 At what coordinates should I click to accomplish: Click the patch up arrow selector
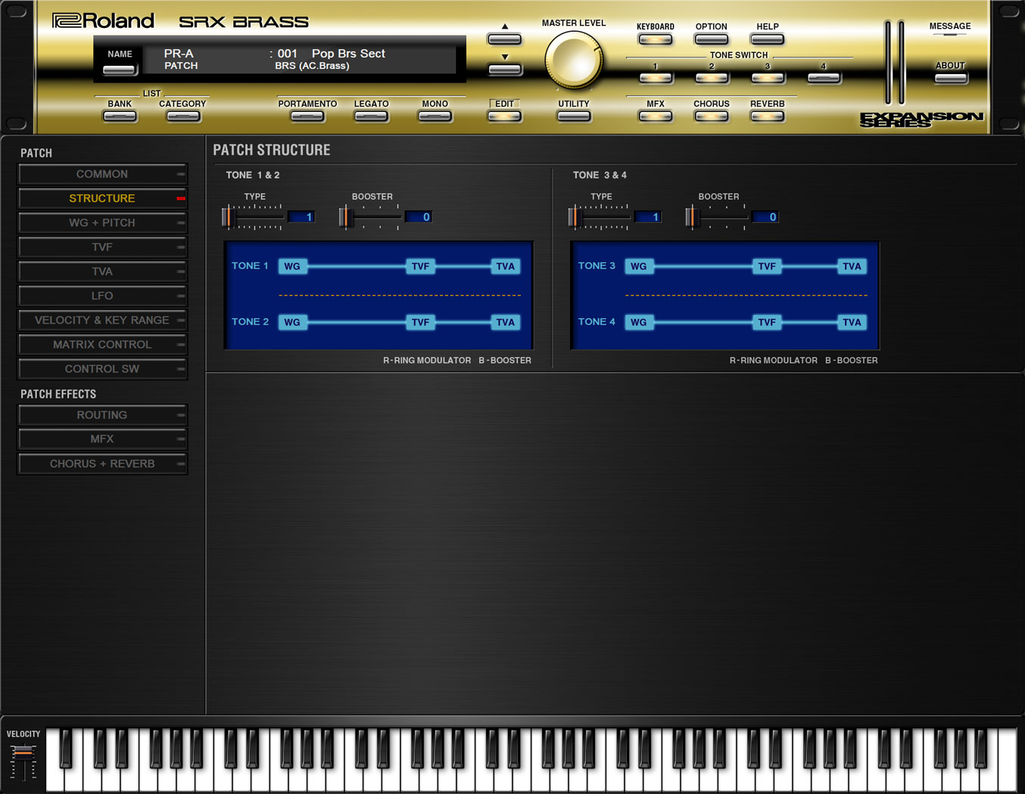pos(504,38)
